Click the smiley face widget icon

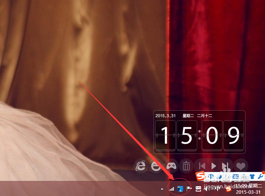click(156, 166)
